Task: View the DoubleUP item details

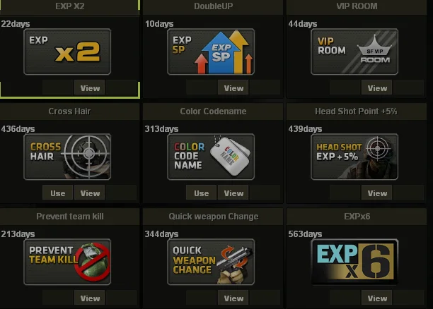Action: pyautogui.click(x=233, y=87)
